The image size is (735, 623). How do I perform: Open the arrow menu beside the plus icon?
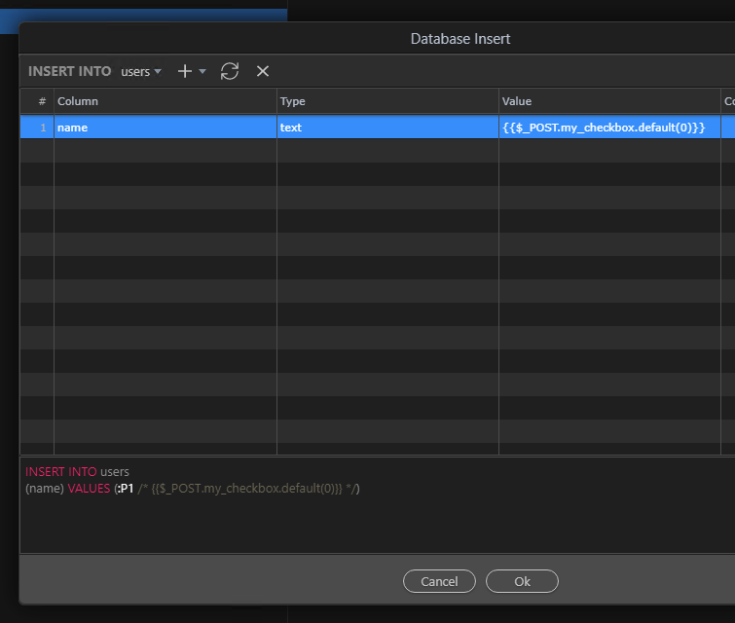[x=202, y=72]
